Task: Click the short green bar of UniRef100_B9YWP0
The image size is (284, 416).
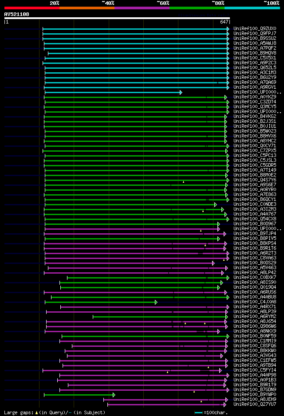Action: click(x=79, y=395)
